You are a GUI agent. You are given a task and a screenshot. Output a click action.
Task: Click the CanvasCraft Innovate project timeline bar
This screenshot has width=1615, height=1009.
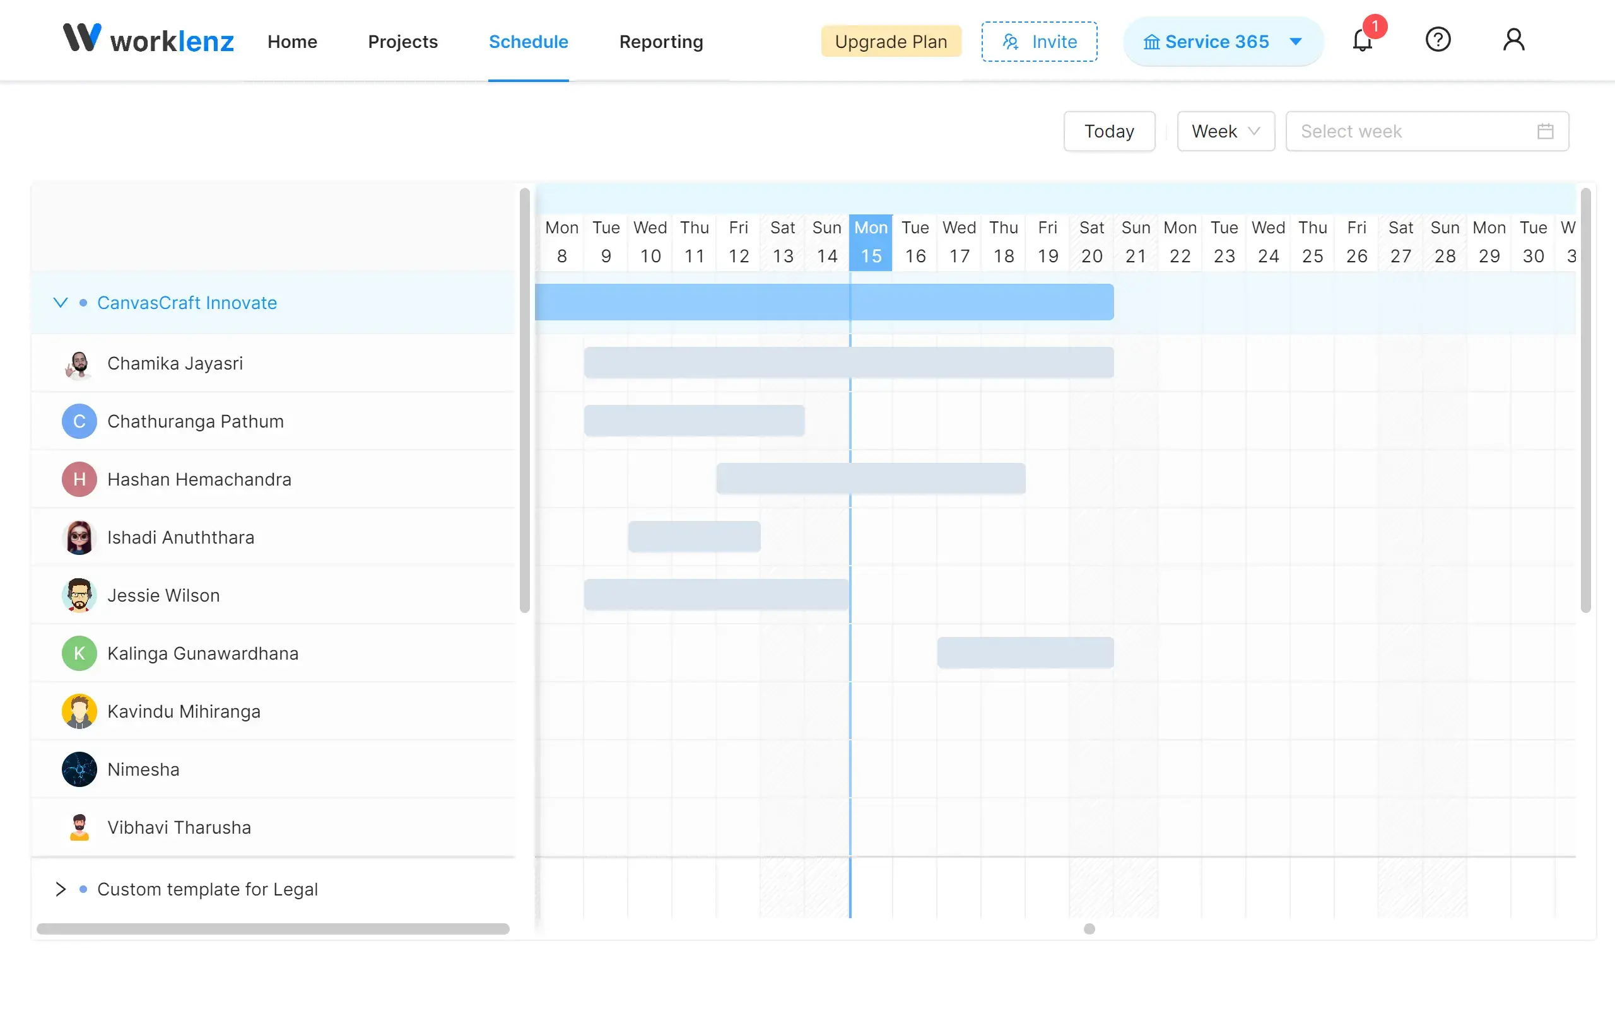[x=824, y=302]
